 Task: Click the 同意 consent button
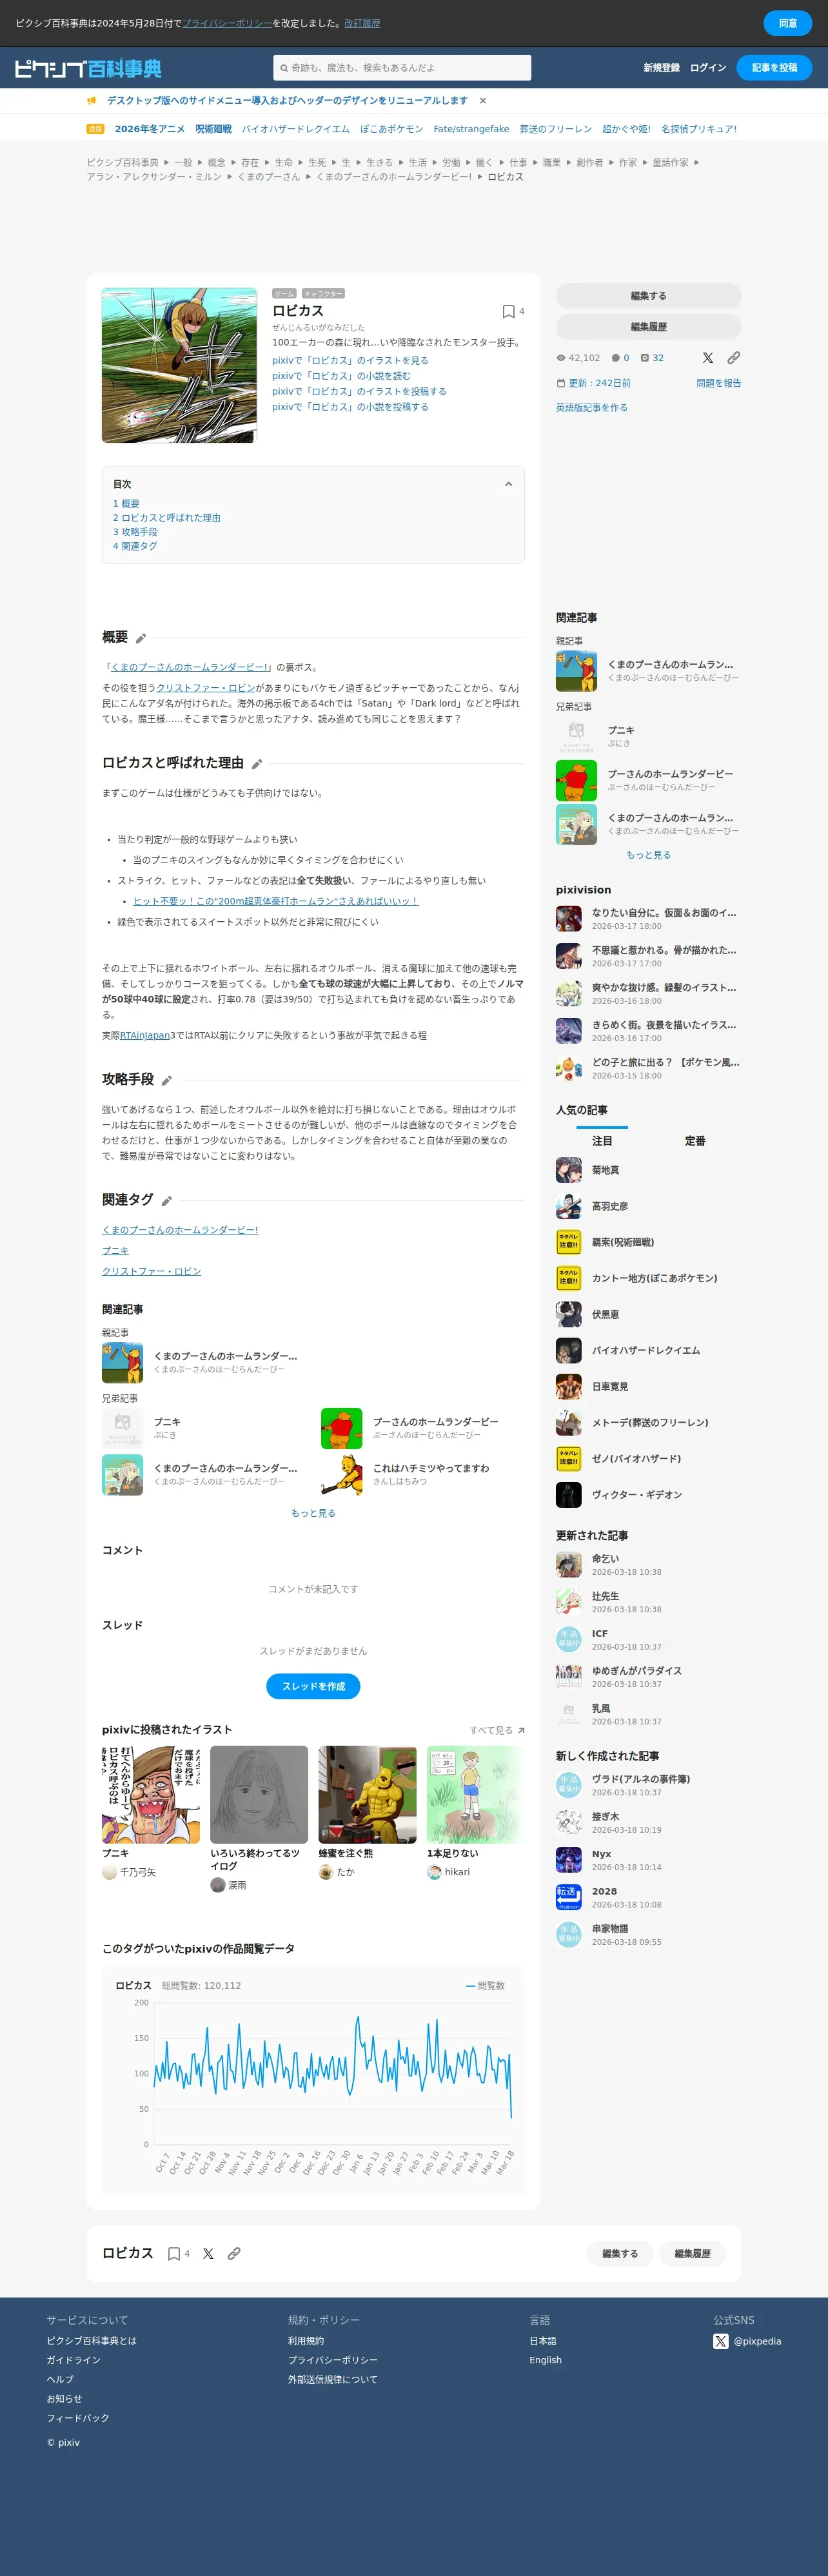click(x=788, y=23)
